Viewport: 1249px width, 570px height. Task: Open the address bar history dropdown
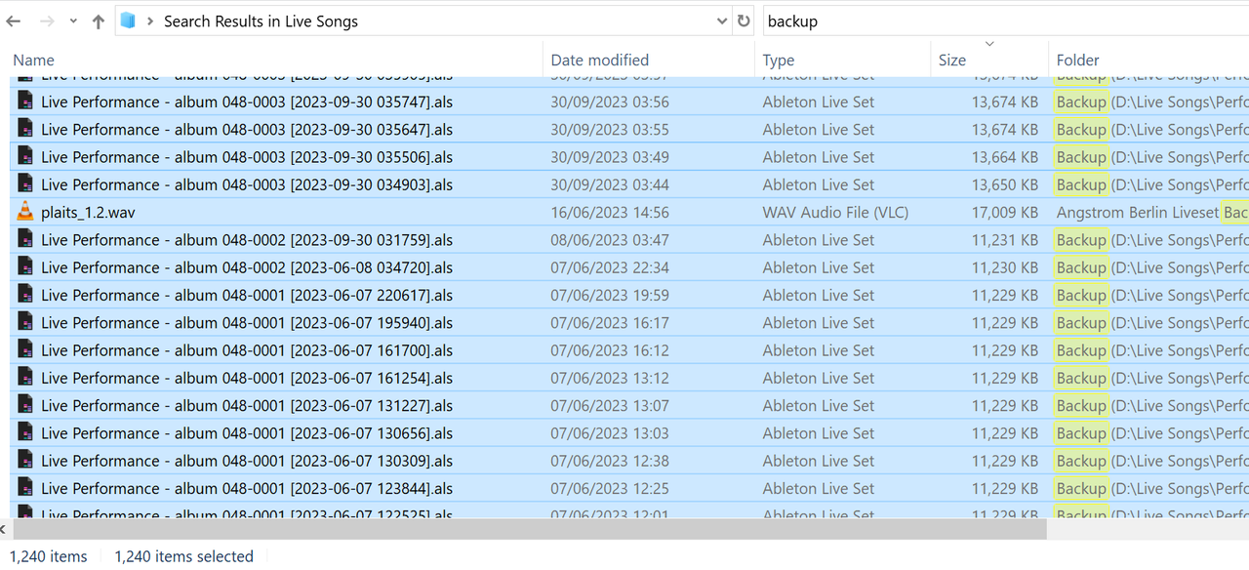tap(722, 20)
